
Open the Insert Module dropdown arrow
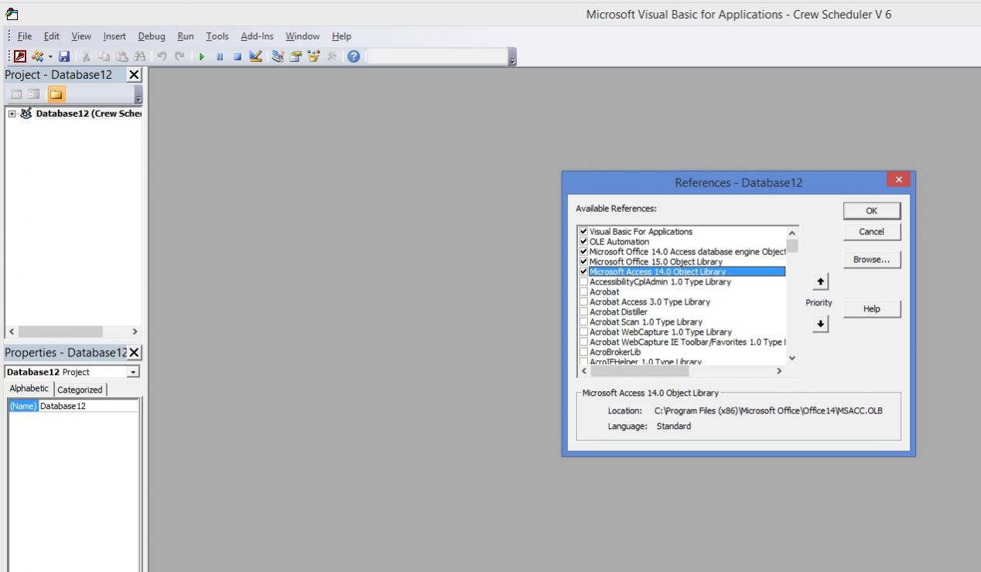coord(50,56)
